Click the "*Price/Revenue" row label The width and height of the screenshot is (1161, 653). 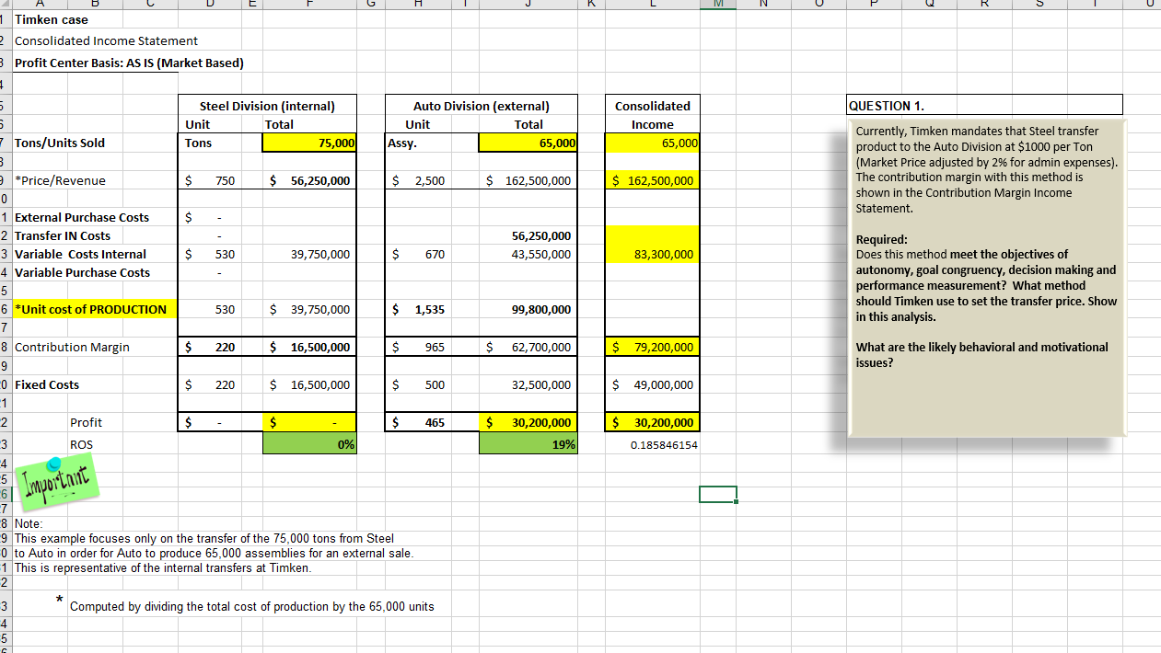click(x=60, y=180)
